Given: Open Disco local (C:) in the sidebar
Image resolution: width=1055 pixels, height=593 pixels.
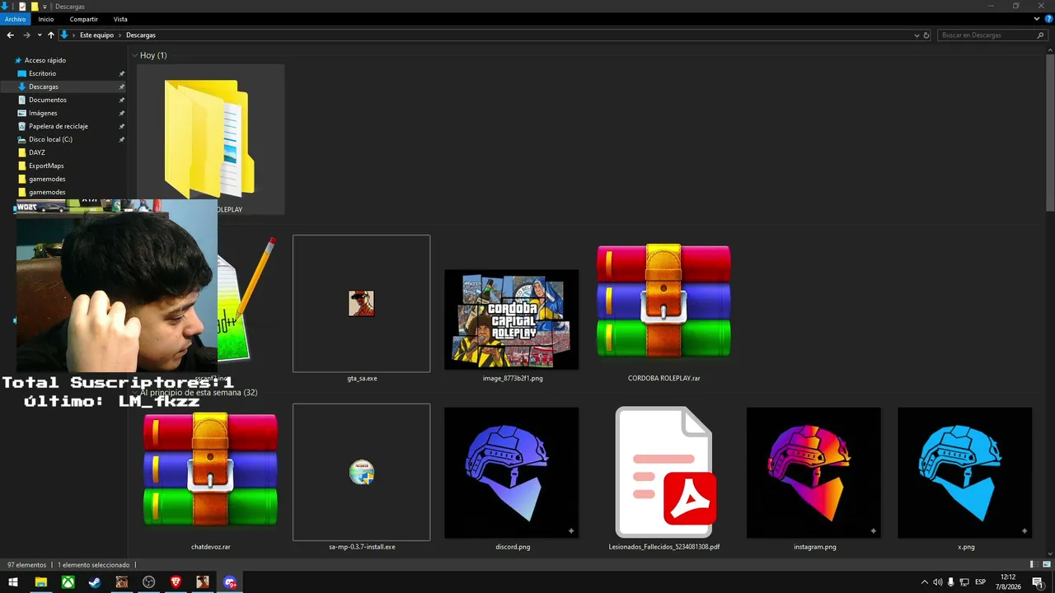Looking at the screenshot, I should 50,139.
